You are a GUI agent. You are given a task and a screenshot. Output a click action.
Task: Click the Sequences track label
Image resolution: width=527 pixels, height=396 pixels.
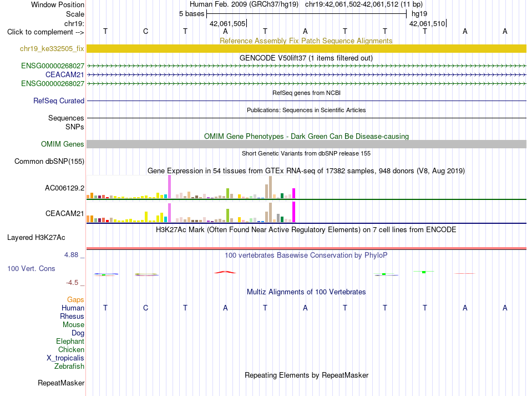66,118
